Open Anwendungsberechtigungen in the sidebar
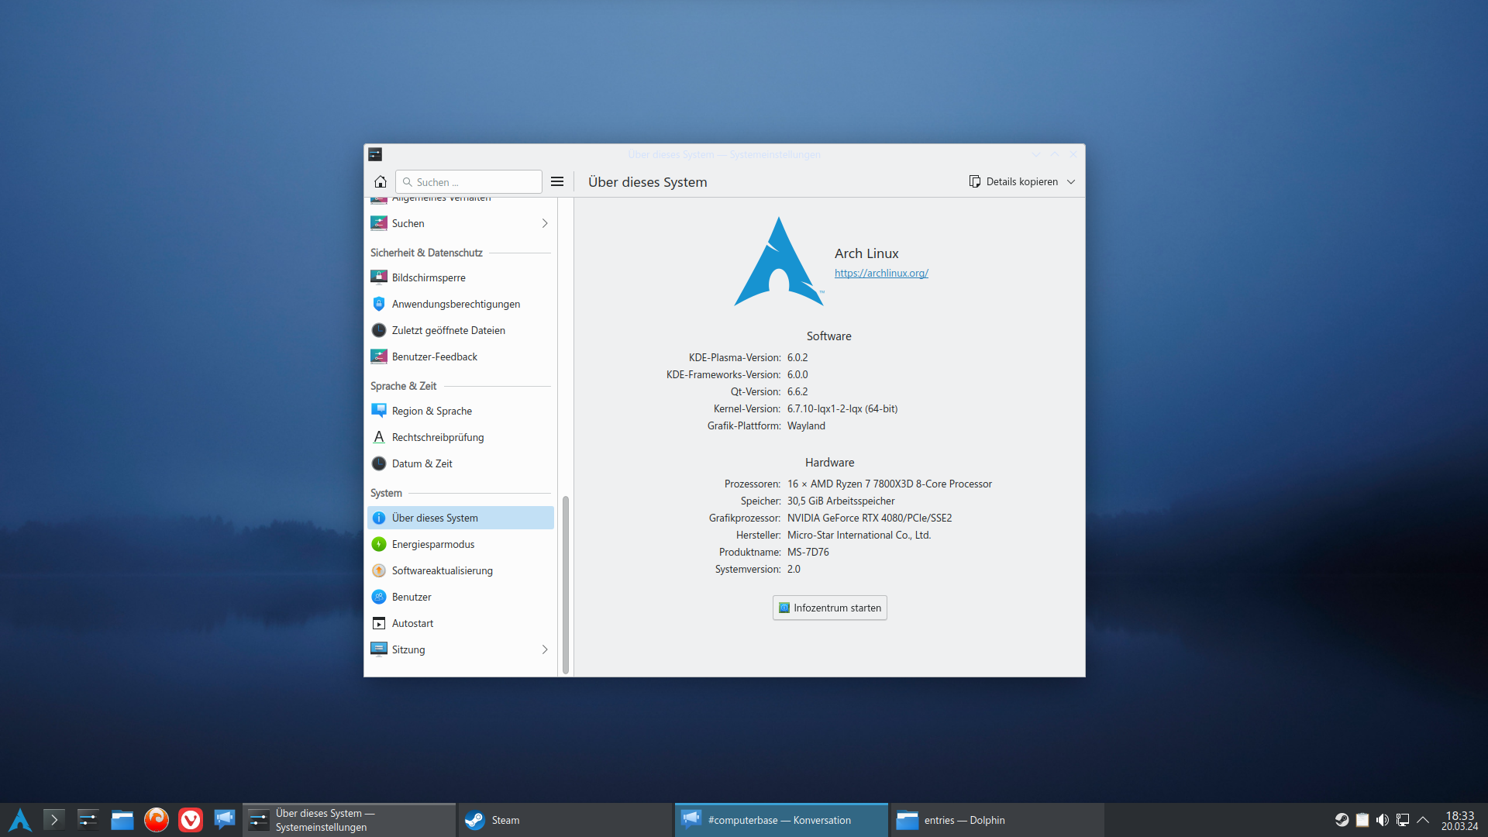Image resolution: width=1488 pixels, height=837 pixels. 456,303
